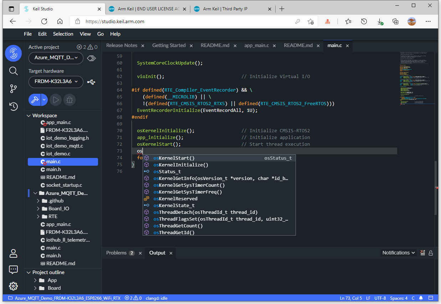Open the active project dropdown Azure_MQTT_D...
Screen dimensions: 441x304
pyautogui.click(x=56, y=58)
